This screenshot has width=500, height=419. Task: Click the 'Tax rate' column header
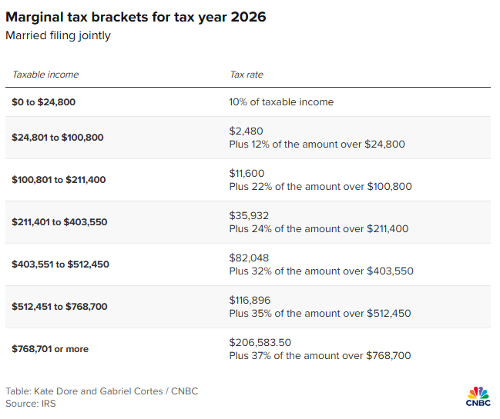pos(247,75)
